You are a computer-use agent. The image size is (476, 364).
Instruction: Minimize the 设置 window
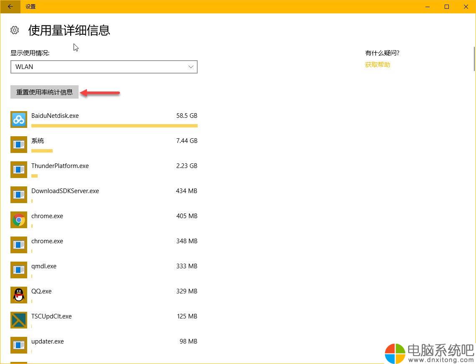click(x=428, y=7)
